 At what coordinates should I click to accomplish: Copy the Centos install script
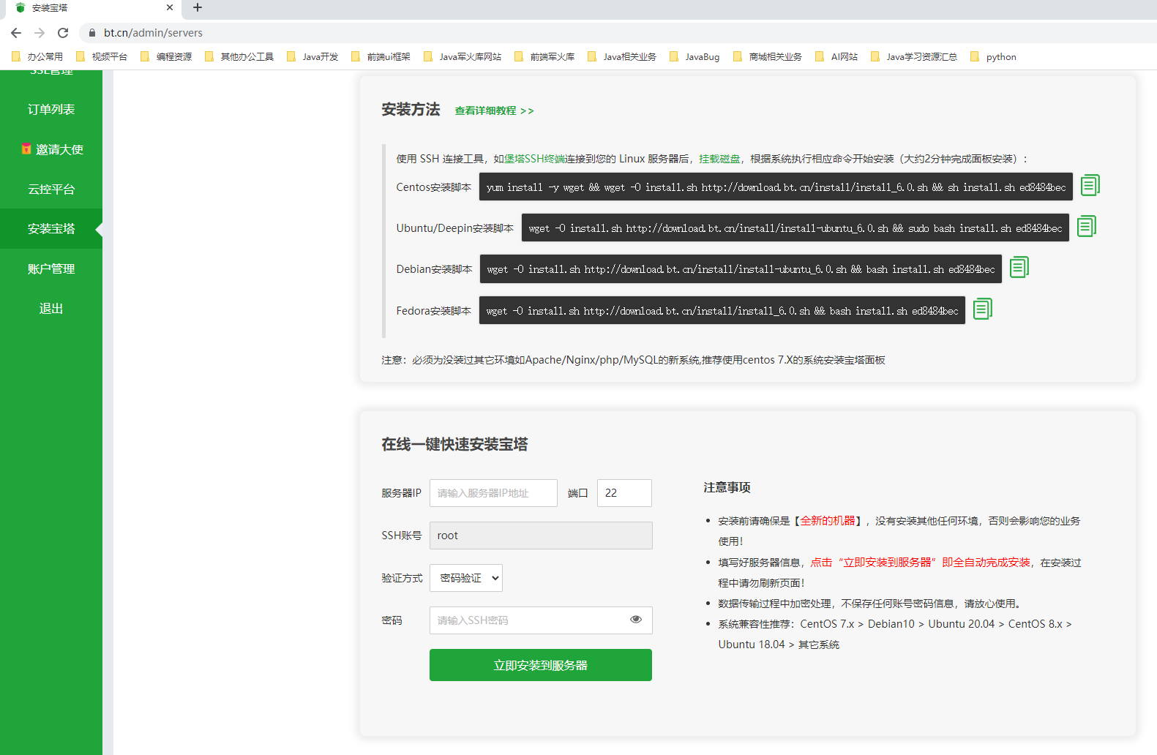[1090, 186]
